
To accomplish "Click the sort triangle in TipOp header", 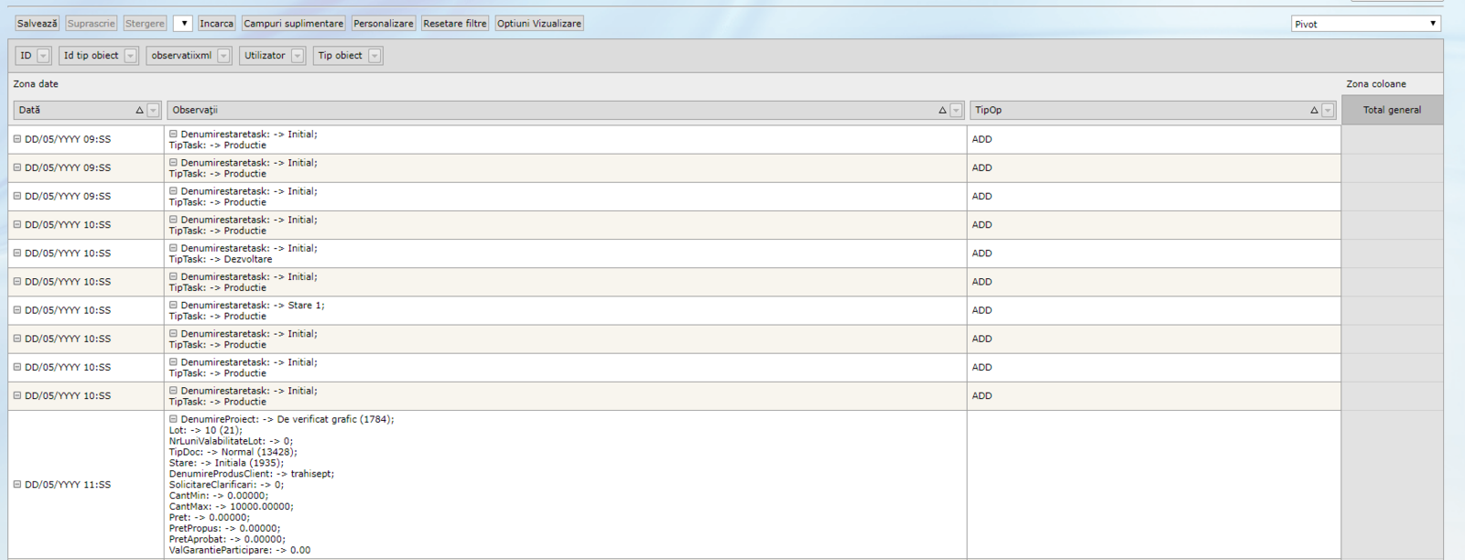I will coord(1314,111).
